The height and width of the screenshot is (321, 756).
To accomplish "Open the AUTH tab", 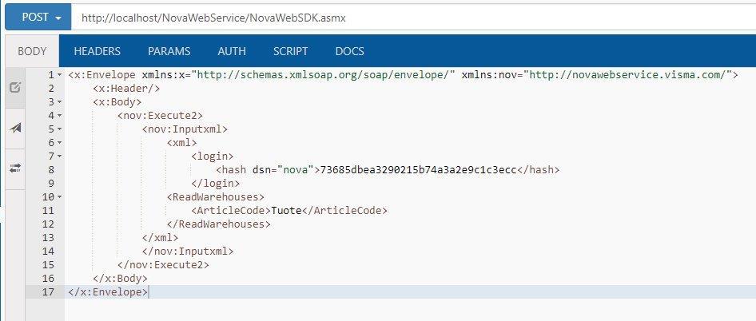I will (x=232, y=51).
